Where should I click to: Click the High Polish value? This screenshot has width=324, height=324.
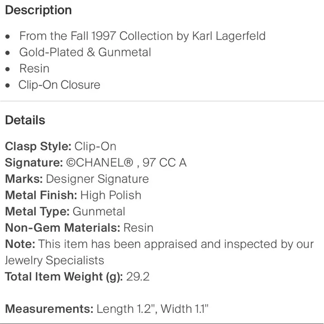(x=111, y=196)
